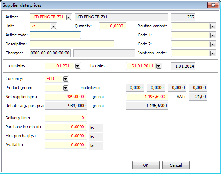221x174 pixels.
Task: Click the read-only article name LCD BENG FB 791
Action: point(121,17)
